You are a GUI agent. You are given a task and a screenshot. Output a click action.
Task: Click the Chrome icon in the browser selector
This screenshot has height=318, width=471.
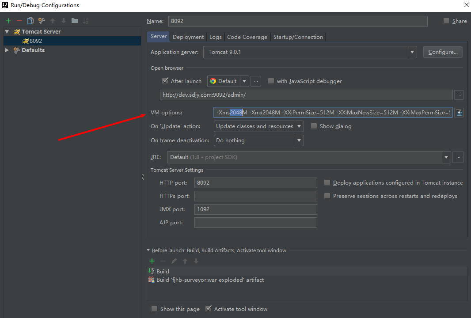point(213,81)
